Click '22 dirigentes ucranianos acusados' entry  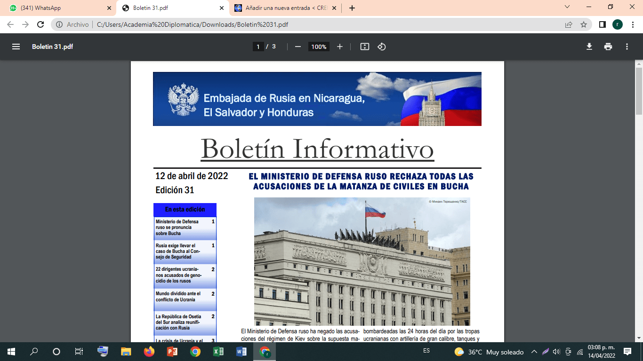(185, 275)
